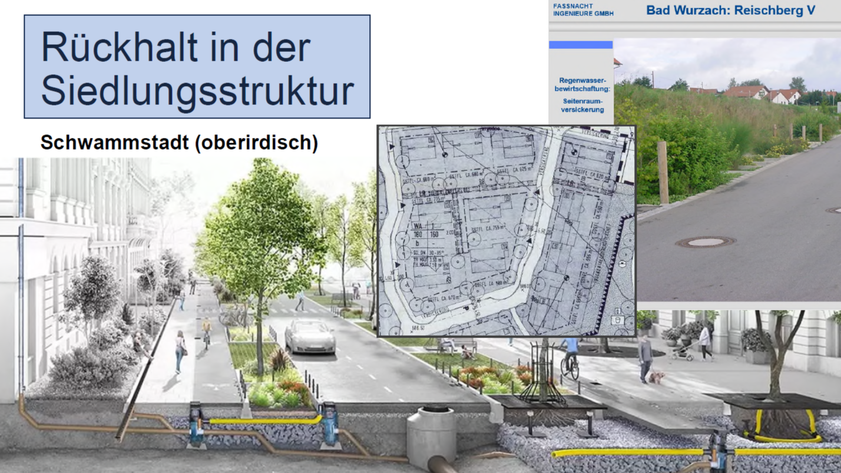Select the large green tree in the street illustration
The height and width of the screenshot is (473, 841).
[259, 236]
